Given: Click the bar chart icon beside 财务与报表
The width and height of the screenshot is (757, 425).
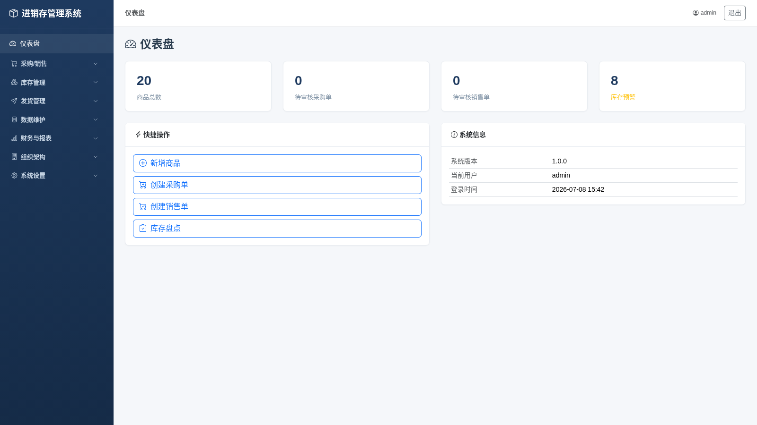Looking at the screenshot, I should click(14, 138).
